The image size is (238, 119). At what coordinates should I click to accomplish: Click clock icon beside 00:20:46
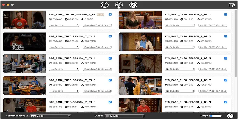(66, 63)
